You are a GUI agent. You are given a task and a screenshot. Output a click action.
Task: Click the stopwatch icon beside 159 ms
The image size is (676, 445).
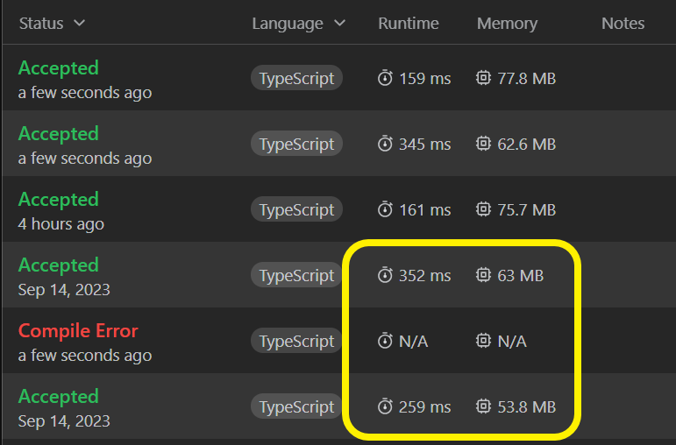point(385,78)
